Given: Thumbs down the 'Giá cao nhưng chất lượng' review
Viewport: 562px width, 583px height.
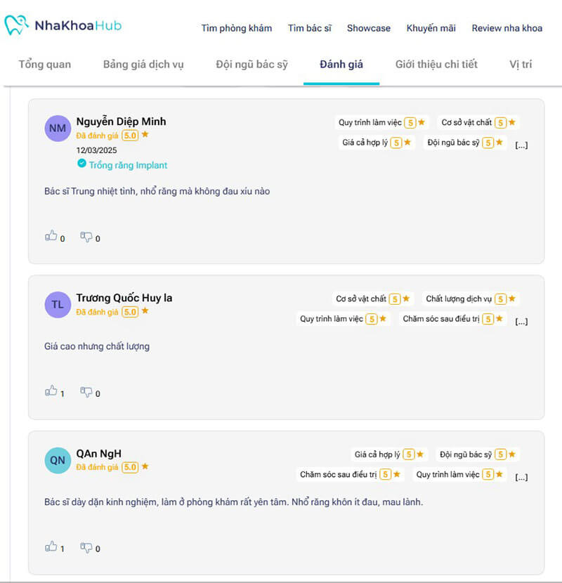Looking at the screenshot, I should 86,391.
